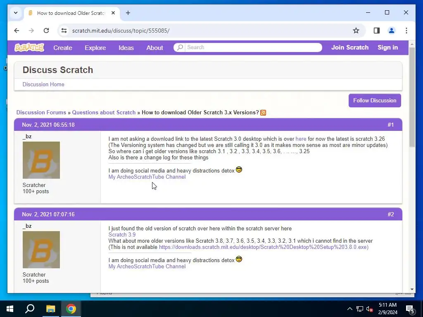423x317 pixels.
Task: Go forward with the browser forward arrow
Action: click(x=31, y=31)
